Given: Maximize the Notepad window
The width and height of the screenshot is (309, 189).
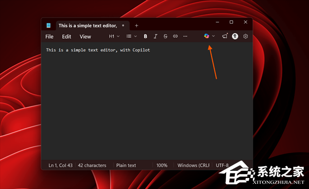Looking at the screenshot, I should click(x=231, y=22).
